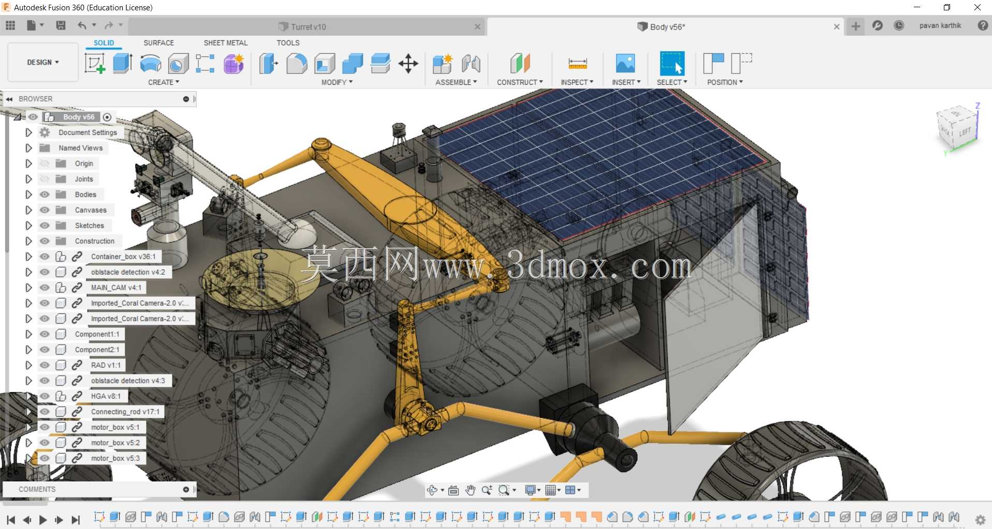992x529 pixels.
Task: Expand the COMMENTS panel
Action: [186, 489]
